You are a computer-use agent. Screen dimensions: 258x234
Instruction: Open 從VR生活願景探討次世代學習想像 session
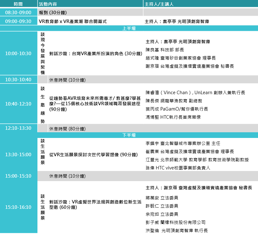(x=93, y=155)
